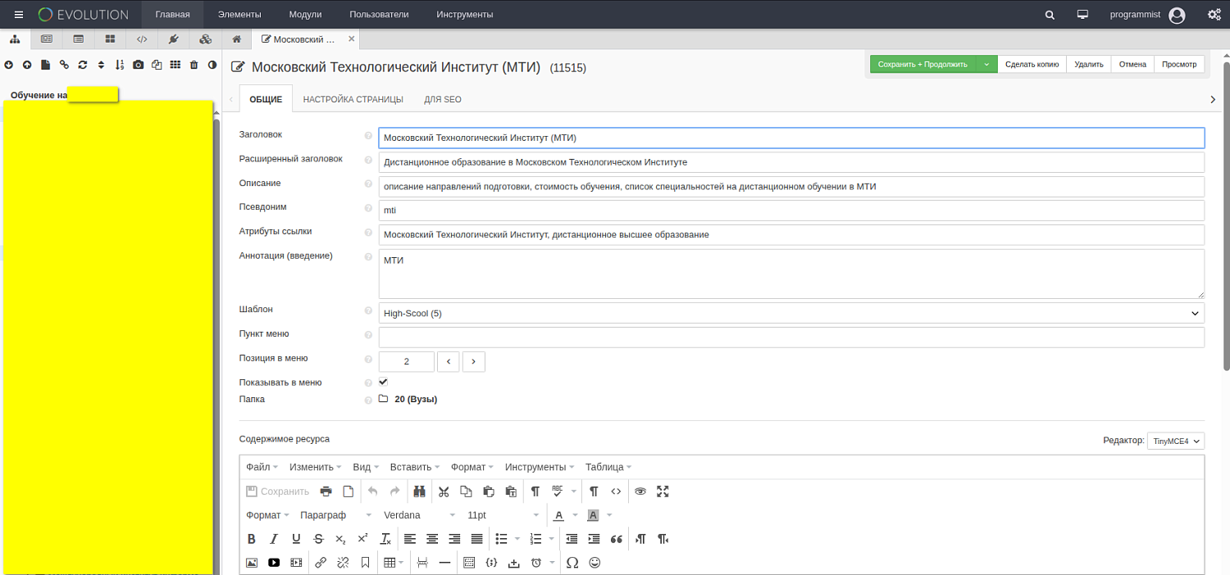Click the camera icon in tree toolbar

click(138, 65)
